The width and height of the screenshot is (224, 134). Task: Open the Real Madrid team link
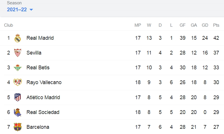coord(40,38)
